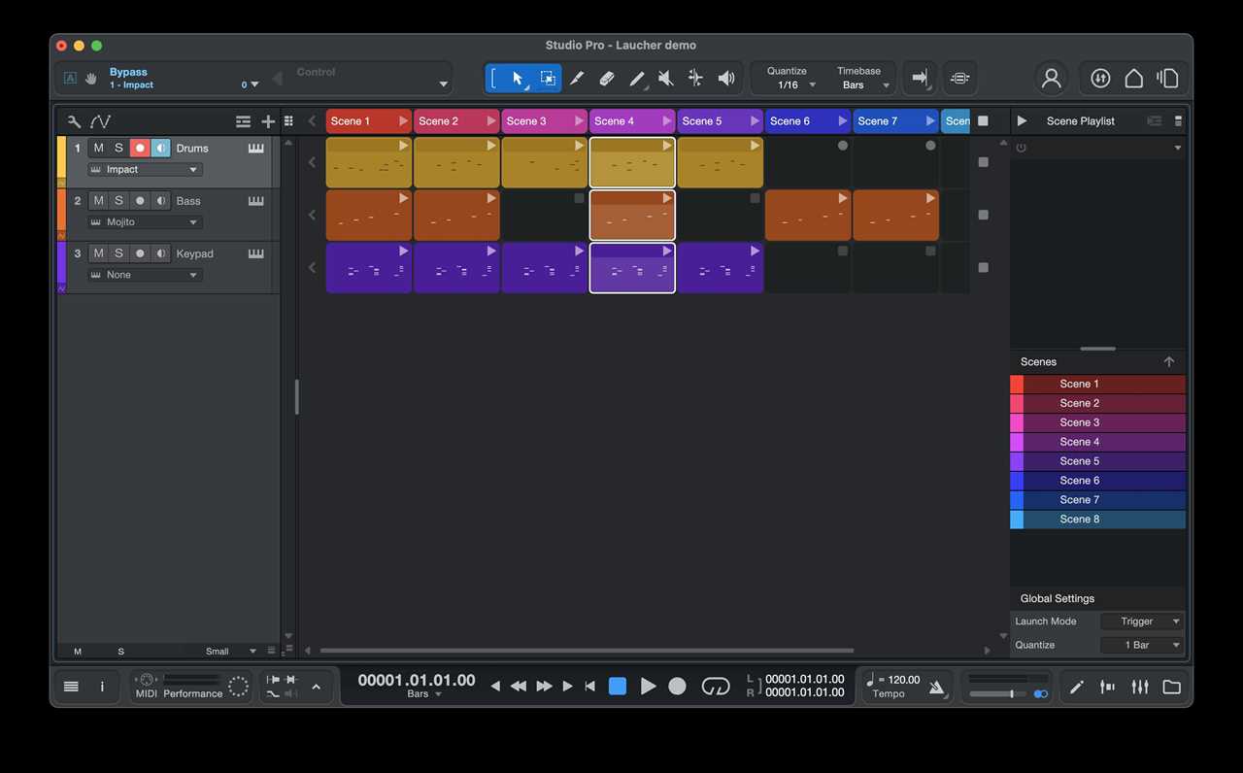Toggle the Loop playback icon

pos(716,687)
